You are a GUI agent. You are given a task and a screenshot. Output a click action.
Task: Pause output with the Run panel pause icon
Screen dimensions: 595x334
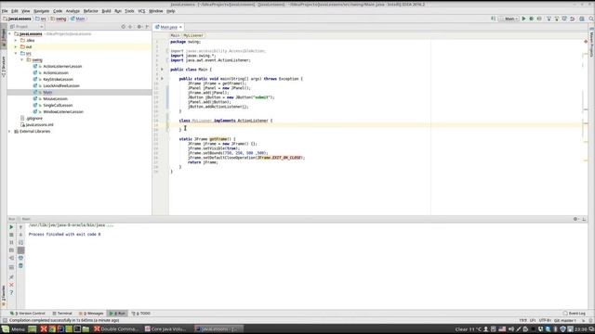tap(11, 242)
